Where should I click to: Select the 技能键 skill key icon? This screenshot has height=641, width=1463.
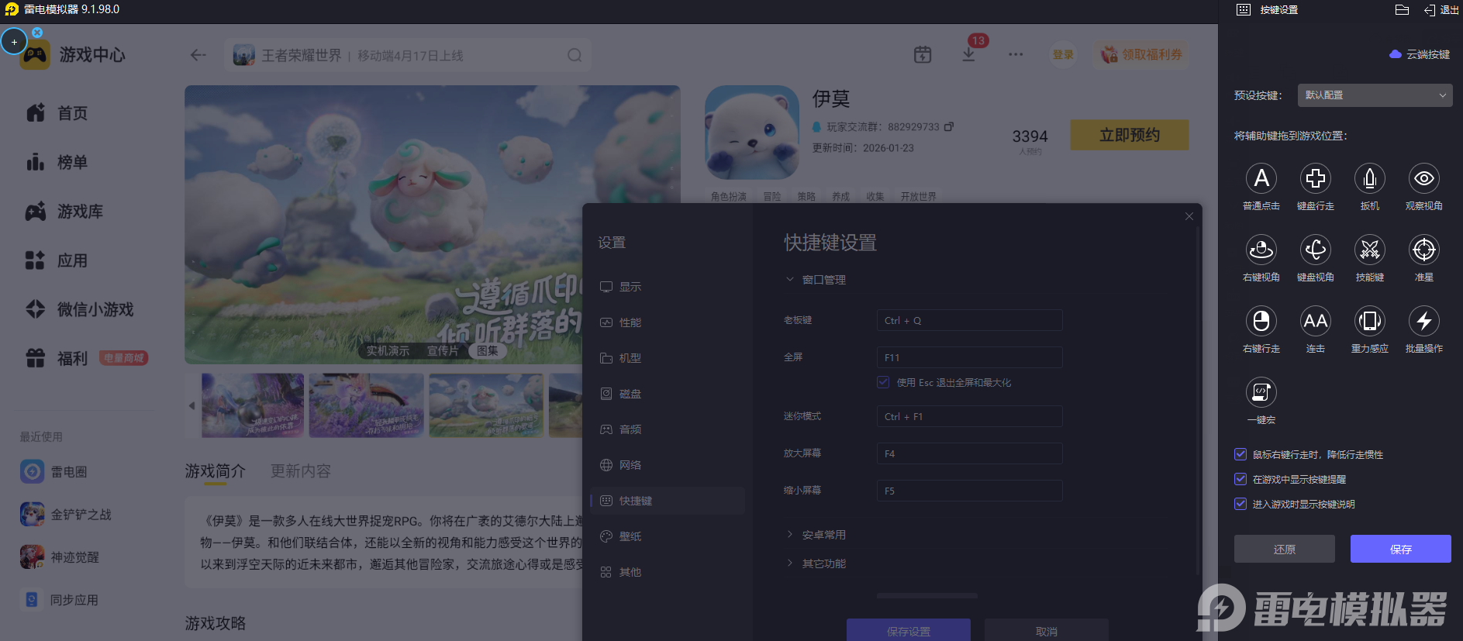(x=1370, y=250)
